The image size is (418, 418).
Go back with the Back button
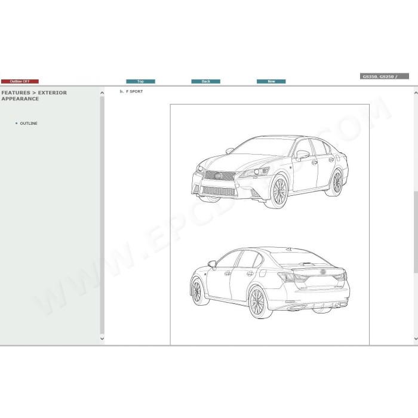(206, 81)
